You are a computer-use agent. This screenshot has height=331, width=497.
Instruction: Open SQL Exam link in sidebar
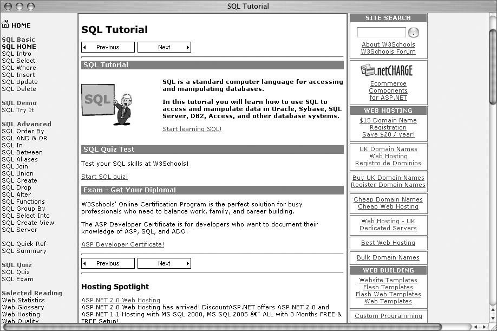click(x=17, y=279)
